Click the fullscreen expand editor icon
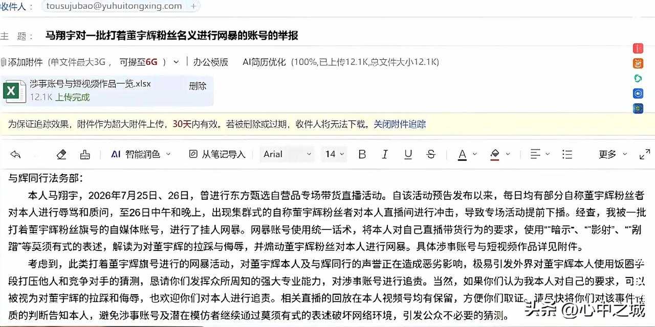Viewport: 655px width, 327px height. (645, 154)
